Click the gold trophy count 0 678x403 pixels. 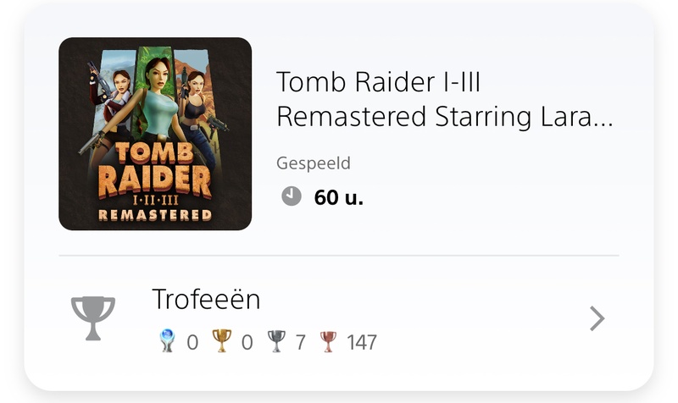coord(247,343)
